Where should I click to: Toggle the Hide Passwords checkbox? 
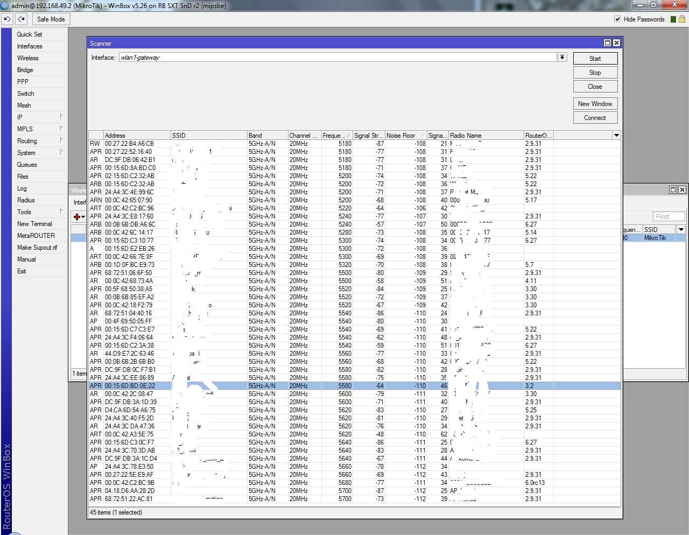617,19
